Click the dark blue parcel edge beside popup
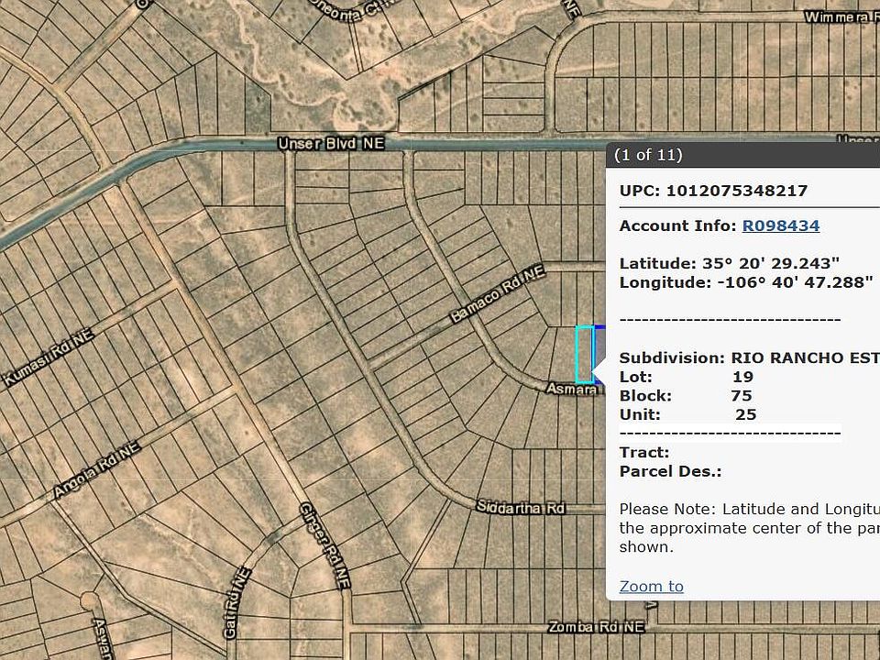 pos(600,327)
